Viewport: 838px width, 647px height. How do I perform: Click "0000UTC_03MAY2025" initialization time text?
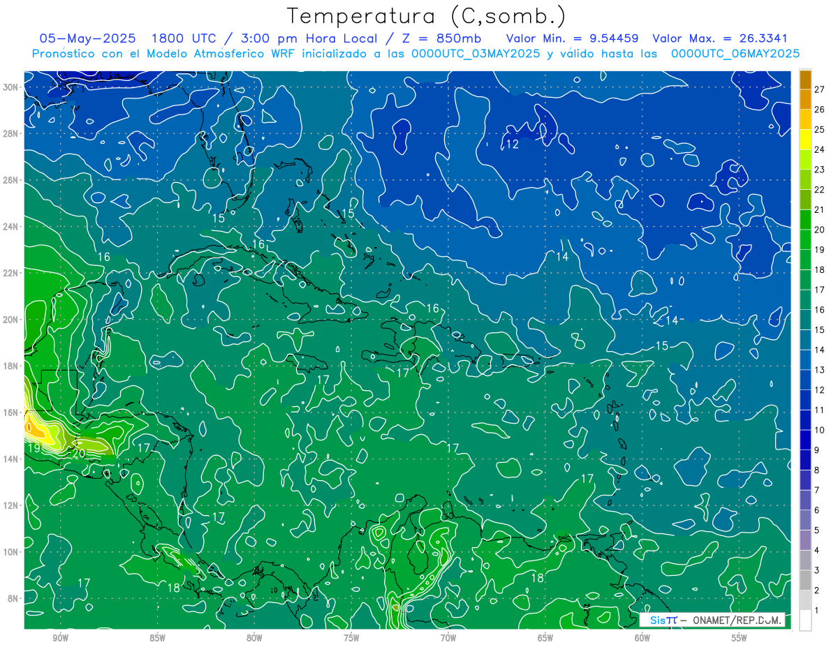[x=475, y=54]
